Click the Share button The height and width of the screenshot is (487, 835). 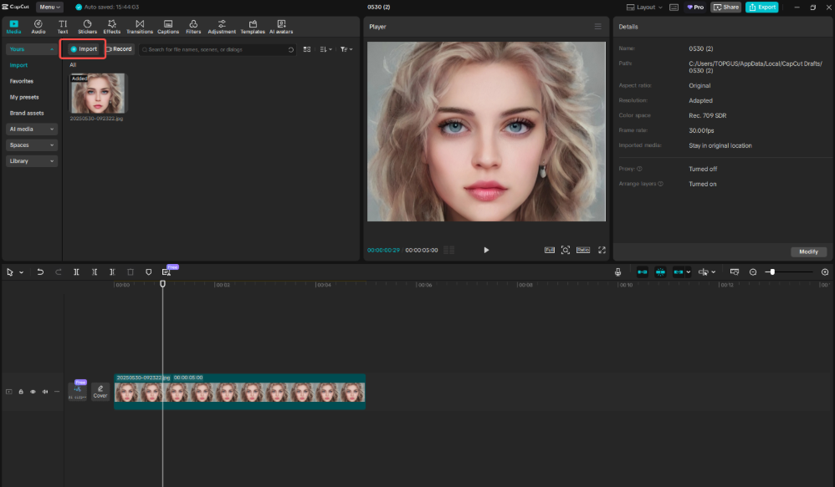(x=726, y=7)
